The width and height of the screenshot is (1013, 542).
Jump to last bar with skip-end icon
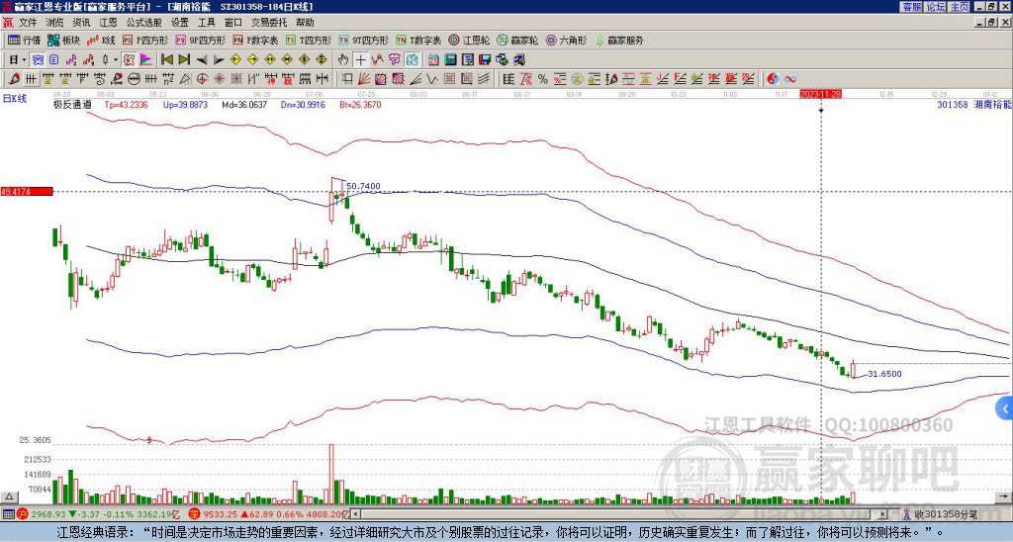click(184, 60)
